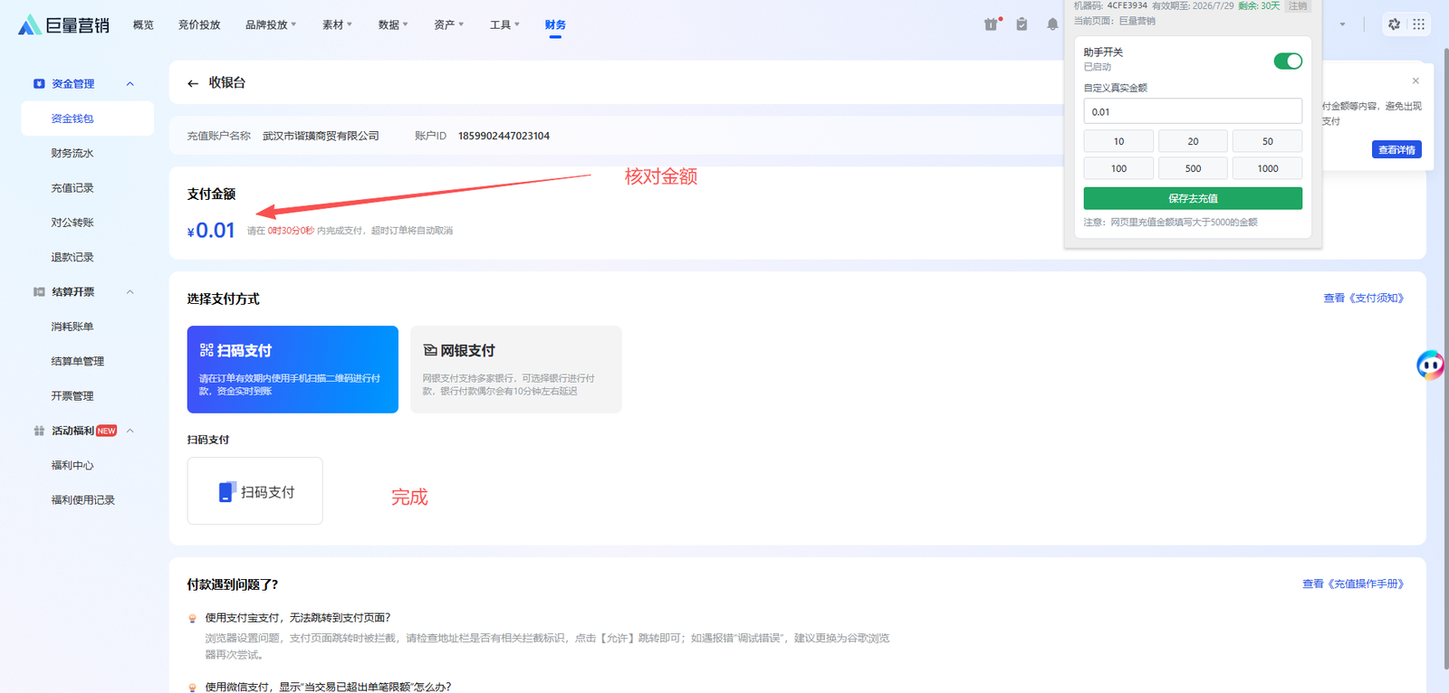Click the 注销 button in assistant panel
The image size is (1449, 693).
tap(1298, 5)
